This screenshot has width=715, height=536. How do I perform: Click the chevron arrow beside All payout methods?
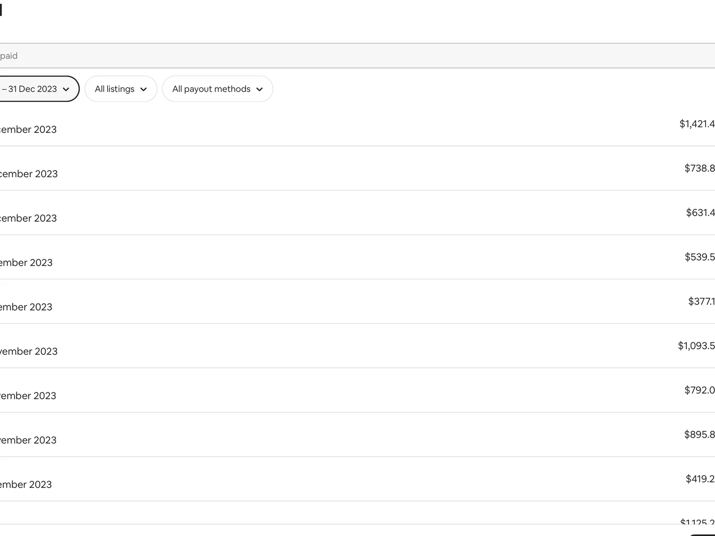pyautogui.click(x=259, y=89)
